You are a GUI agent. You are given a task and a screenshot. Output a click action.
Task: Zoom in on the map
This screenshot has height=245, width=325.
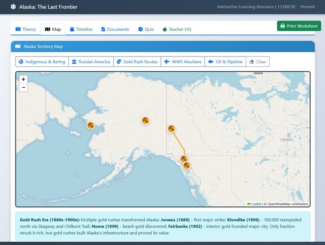click(x=23, y=79)
